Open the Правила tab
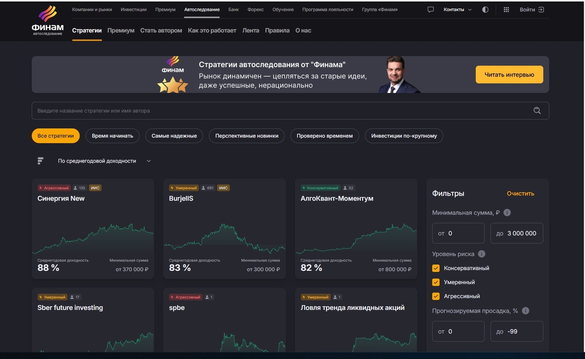The width and height of the screenshot is (585, 359). pyautogui.click(x=277, y=30)
